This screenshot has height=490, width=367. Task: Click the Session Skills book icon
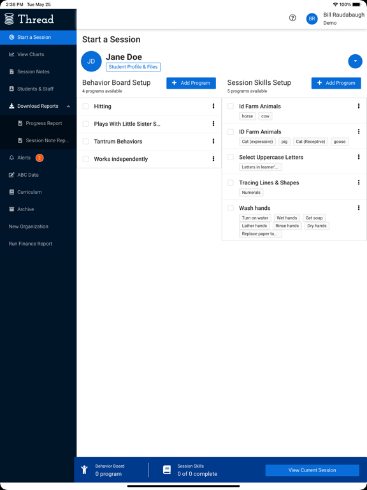point(167,470)
